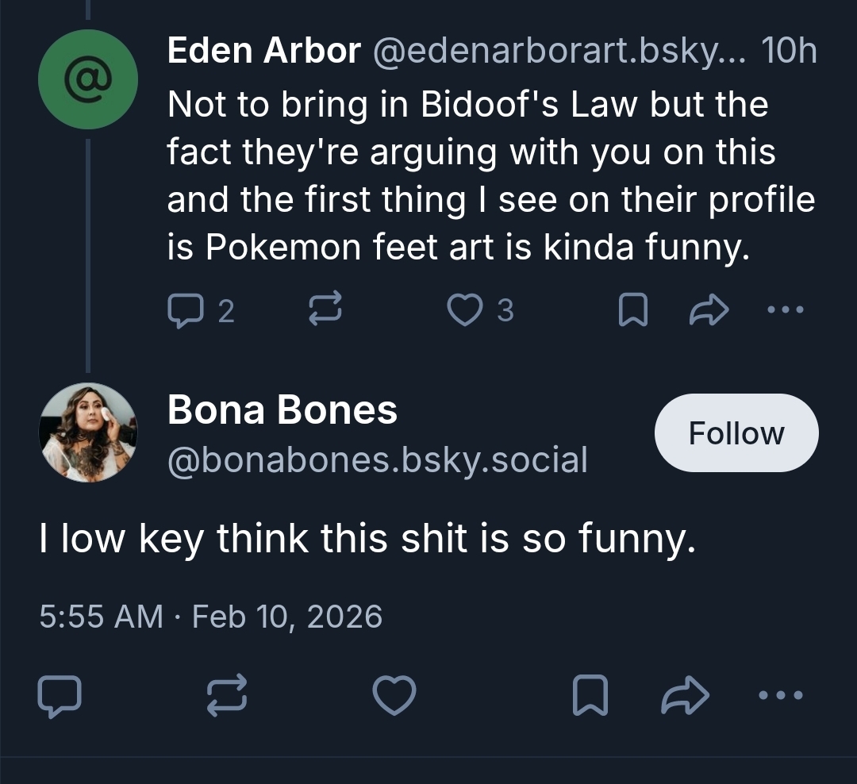Reply to Bona Bones' post

(60, 697)
